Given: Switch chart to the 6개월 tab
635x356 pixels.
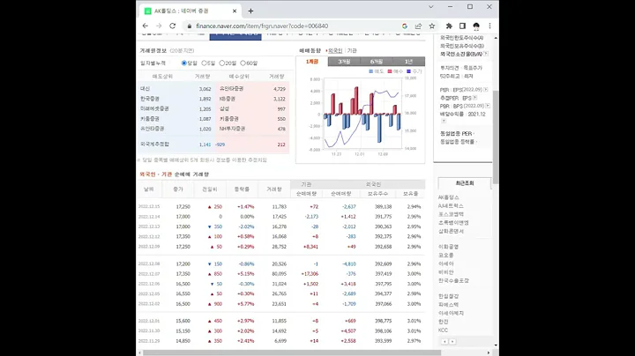Looking at the screenshot, I should [x=377, y=62].
